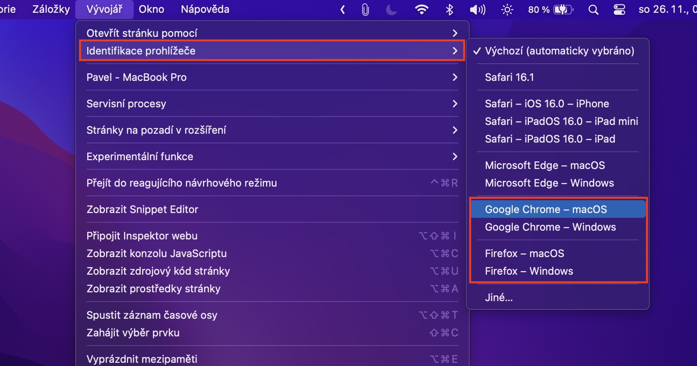
Task: Open Control Center icon
Action: (x=619, y=9)
